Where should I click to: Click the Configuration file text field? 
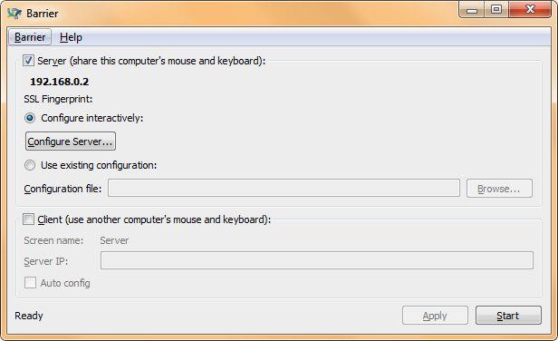pyautogui.click(x=284, y=188)
